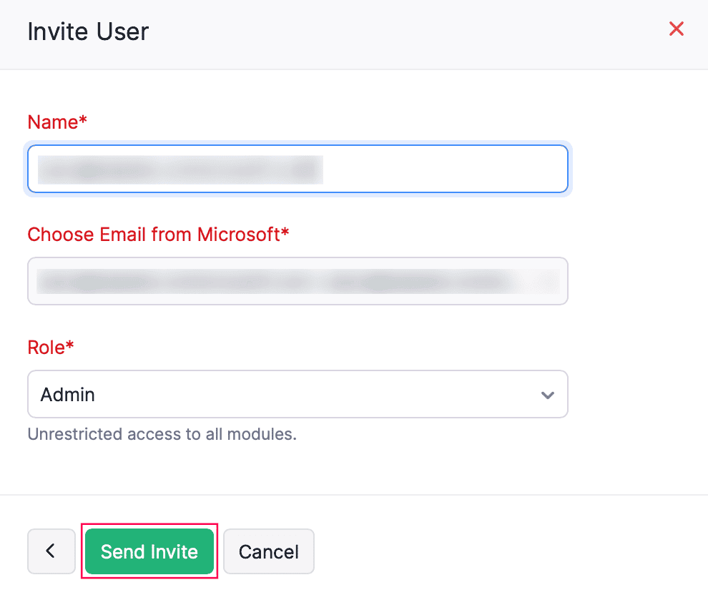Expand the Choose Email from Microsoft field
The image size is (708, 595).
coord(298,281)
